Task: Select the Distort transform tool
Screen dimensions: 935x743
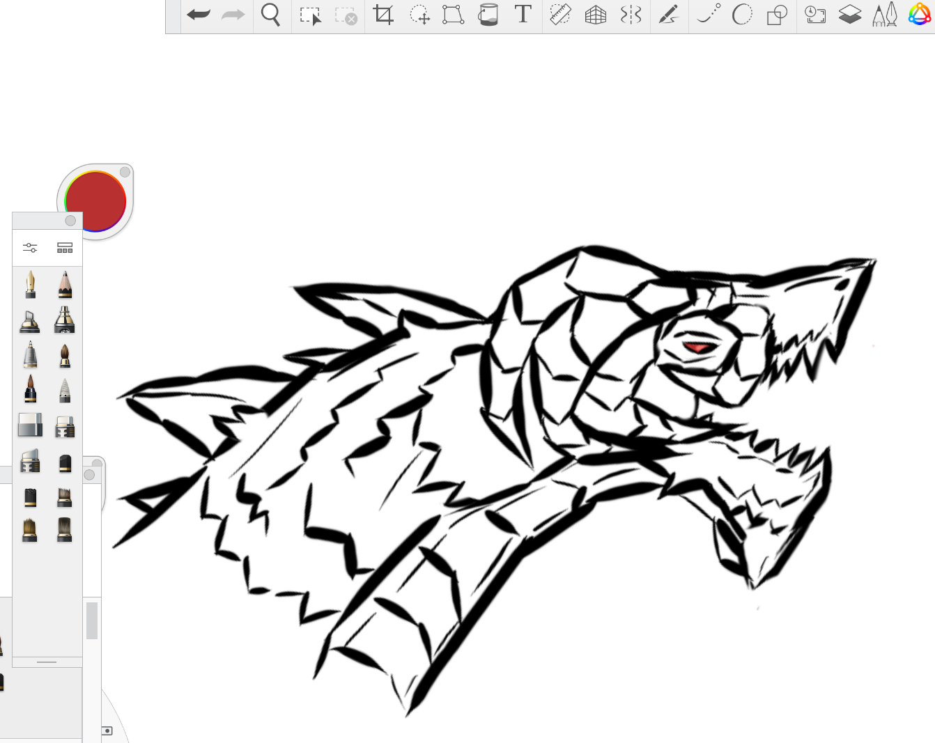Action: 453,15
